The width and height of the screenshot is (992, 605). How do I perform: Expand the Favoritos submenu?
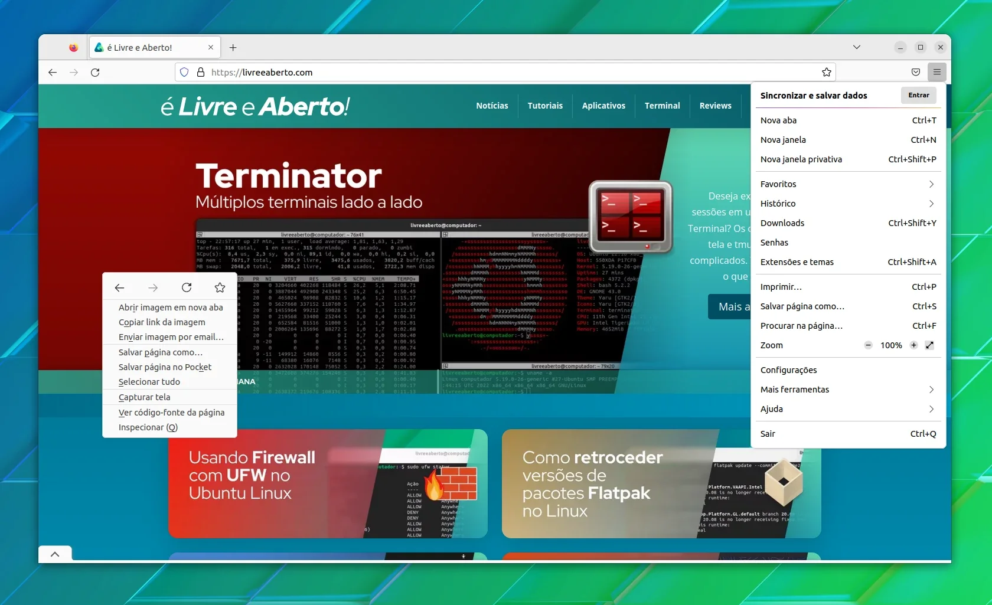pyautogui.click(x=849, y=184)
